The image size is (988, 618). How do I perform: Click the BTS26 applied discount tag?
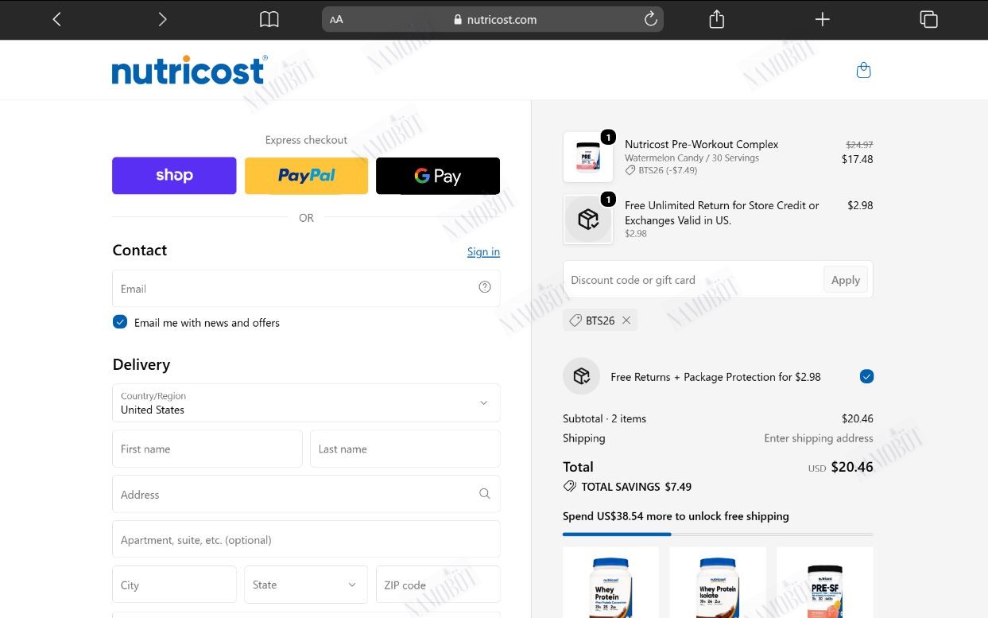[600, 321]
